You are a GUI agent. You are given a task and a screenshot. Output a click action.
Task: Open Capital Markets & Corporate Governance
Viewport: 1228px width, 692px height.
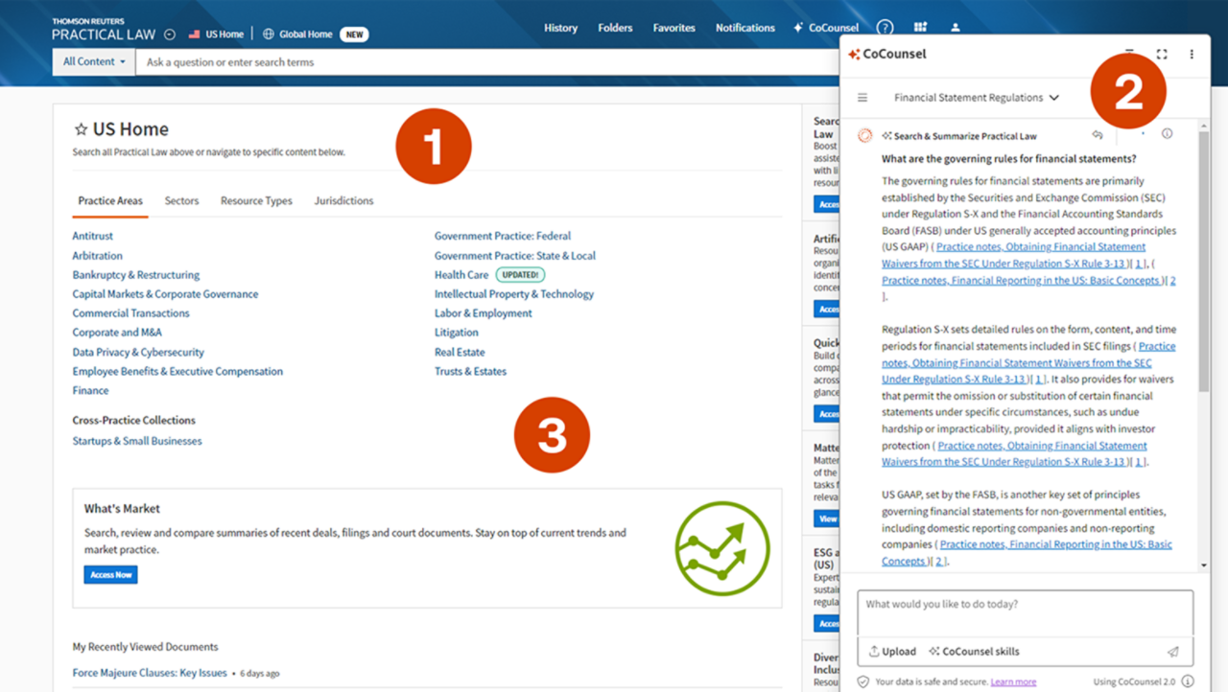[165, 294]
